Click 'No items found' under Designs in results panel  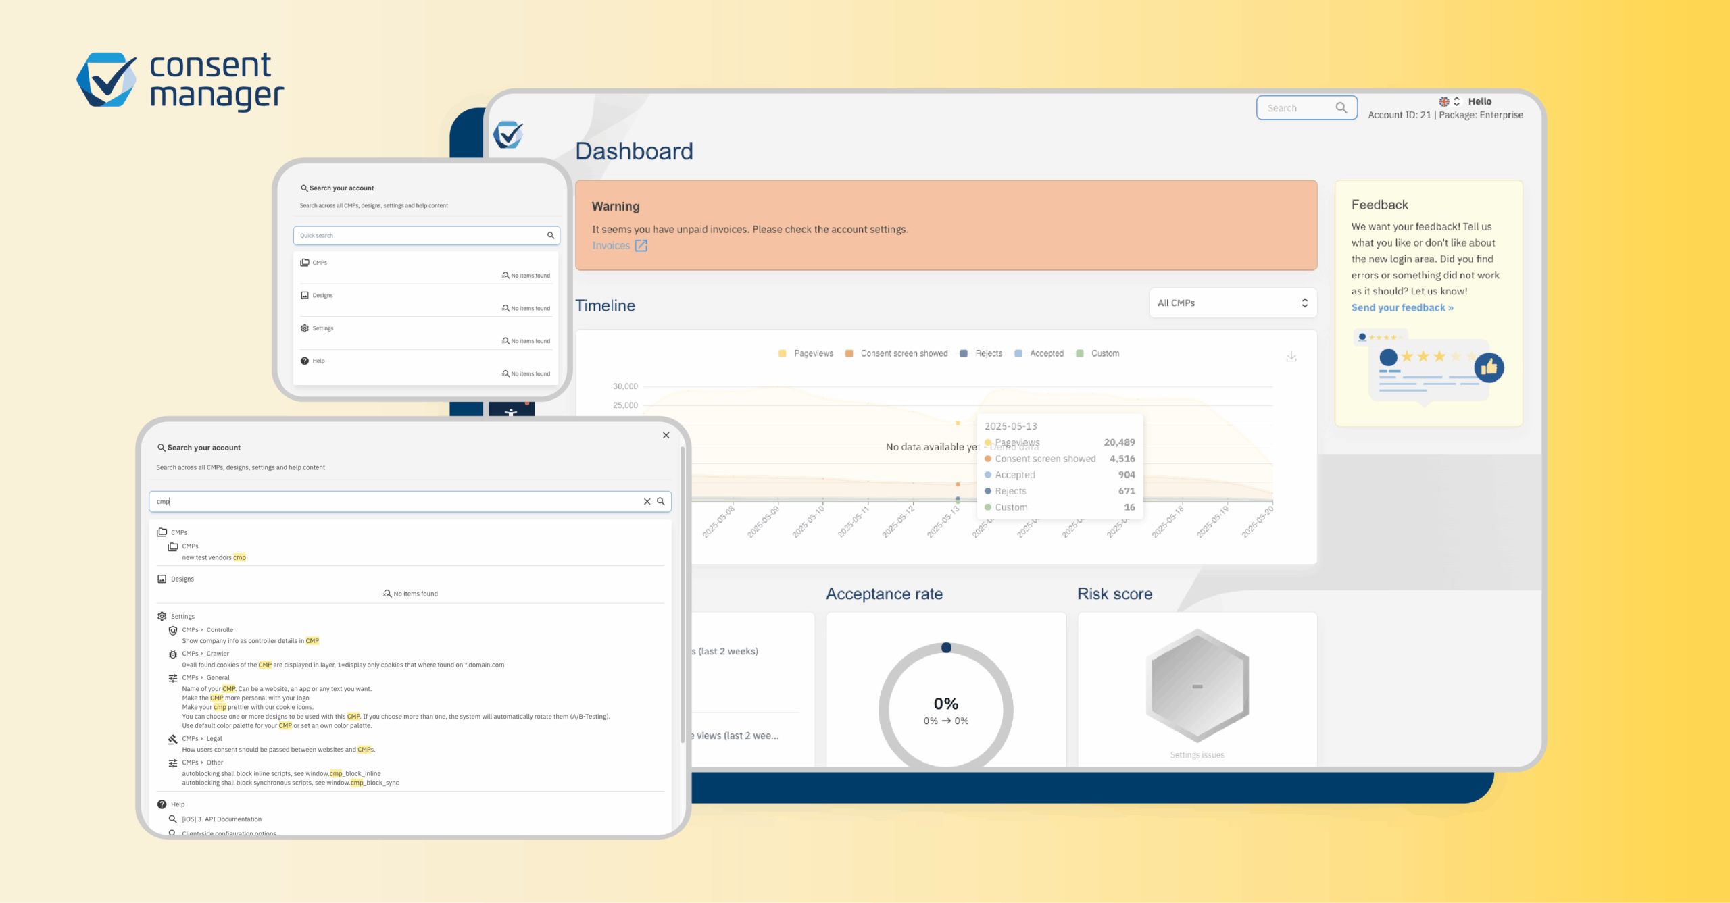point(410,594)
